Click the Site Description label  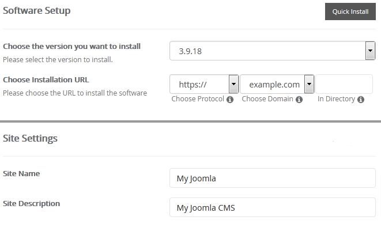click(31, 203)
